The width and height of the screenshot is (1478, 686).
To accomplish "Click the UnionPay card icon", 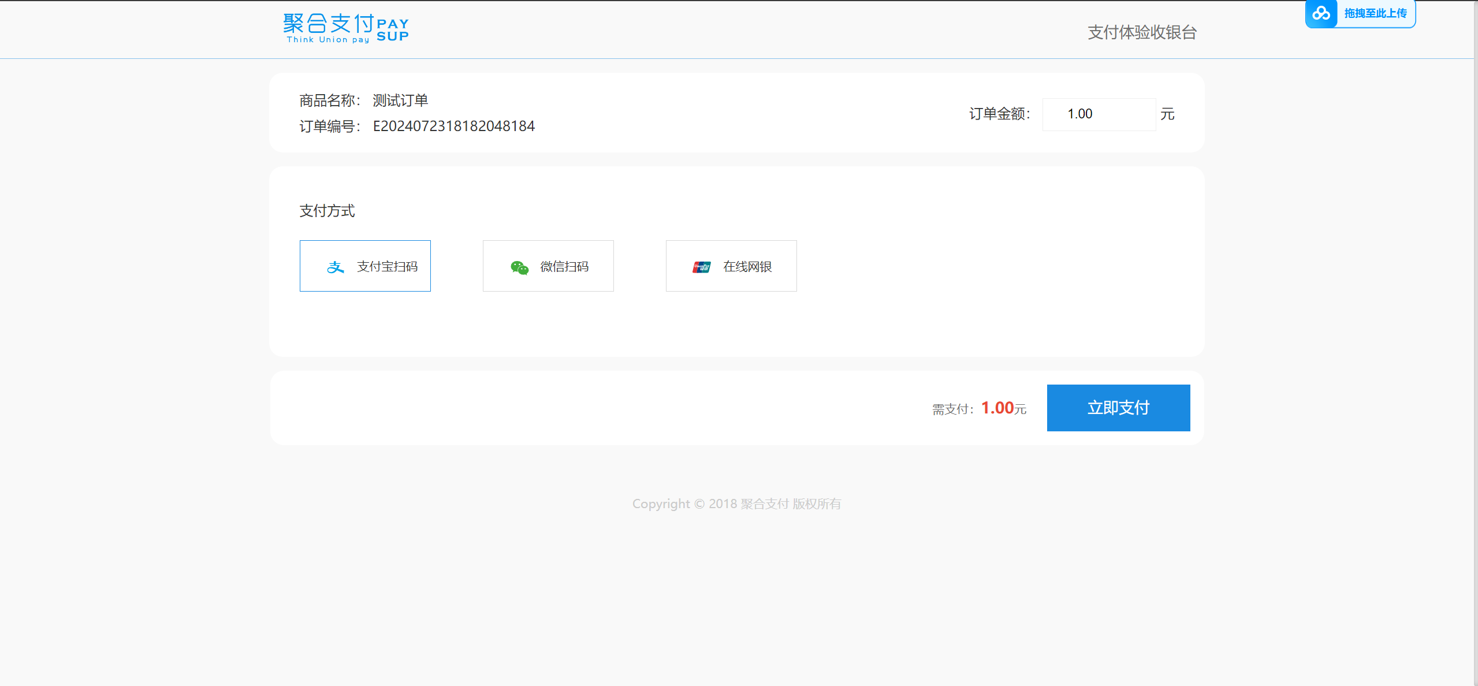I will click(702, 267).
